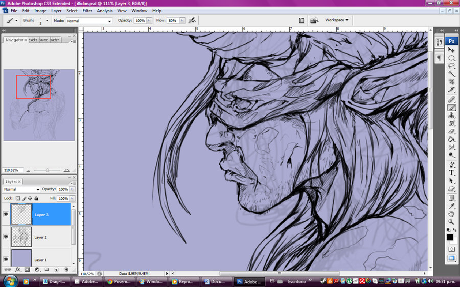Open the Workspace dropdown
The width and height of the screenshot is (460, 287).
point(337,20)
